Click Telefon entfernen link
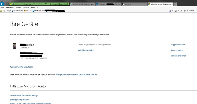 coord(178,56)
